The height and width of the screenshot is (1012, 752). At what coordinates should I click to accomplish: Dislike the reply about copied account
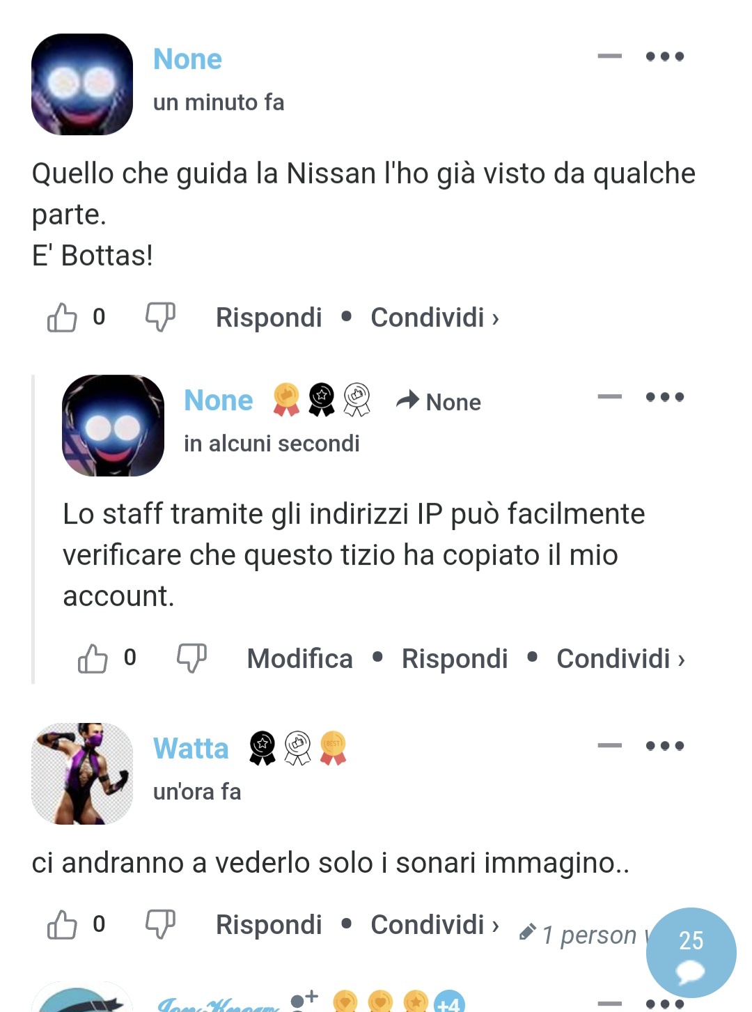click(x=191, y=658)
